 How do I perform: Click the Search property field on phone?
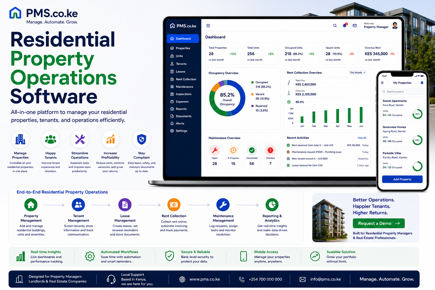pos(402,92)
